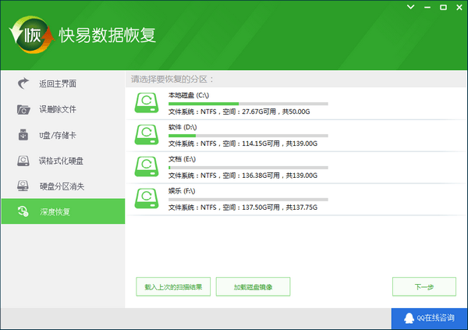Click the 返回主界面 back arrow icon
Image resolution: width=468 pixels, height=330 pixels.
(23, 83)
